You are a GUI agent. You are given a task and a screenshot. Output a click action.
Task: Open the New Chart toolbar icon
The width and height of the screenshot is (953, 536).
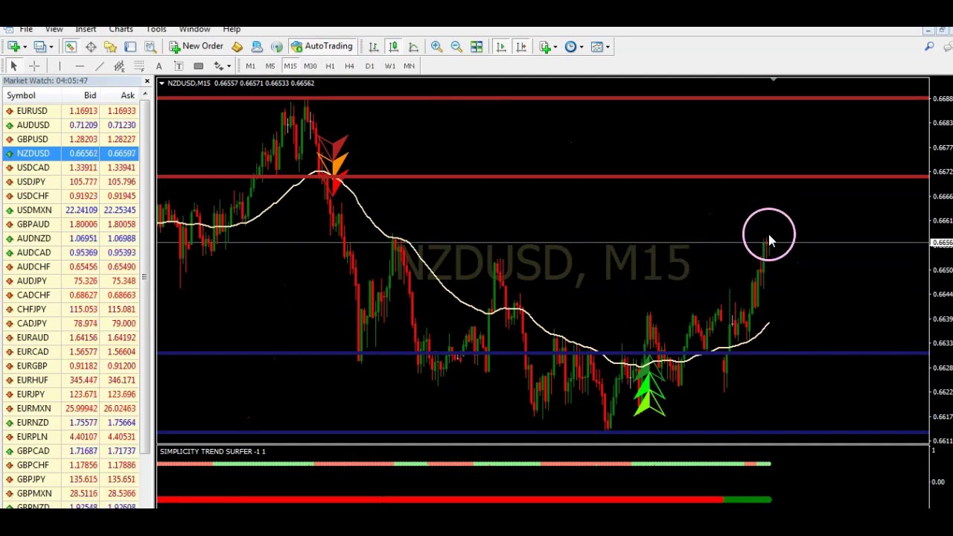click(13, 47)
